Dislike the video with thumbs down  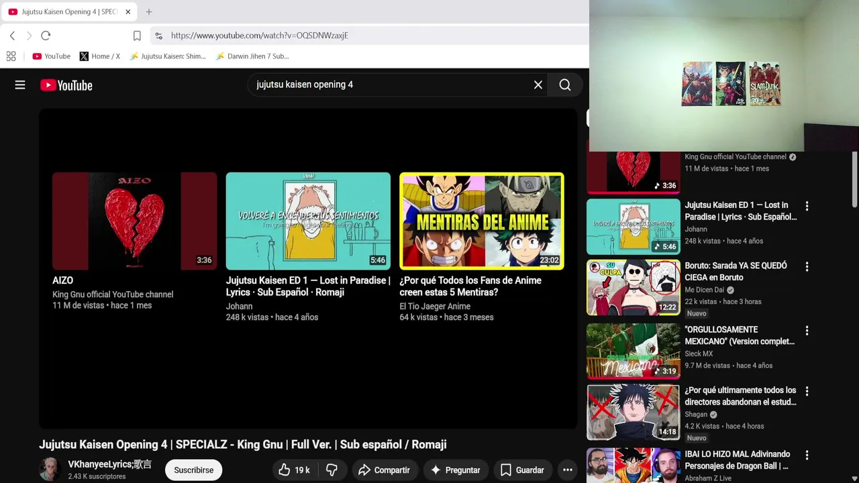click(332, 470)
